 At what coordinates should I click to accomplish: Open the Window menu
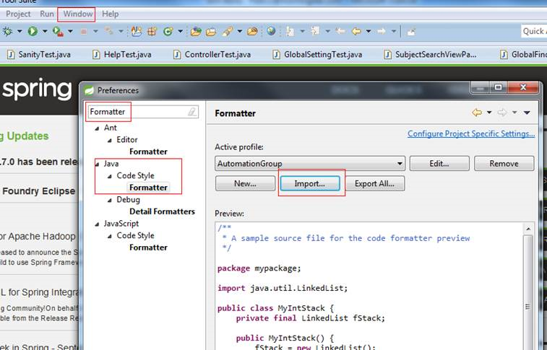pyautogui.click(x=78, y=14)
